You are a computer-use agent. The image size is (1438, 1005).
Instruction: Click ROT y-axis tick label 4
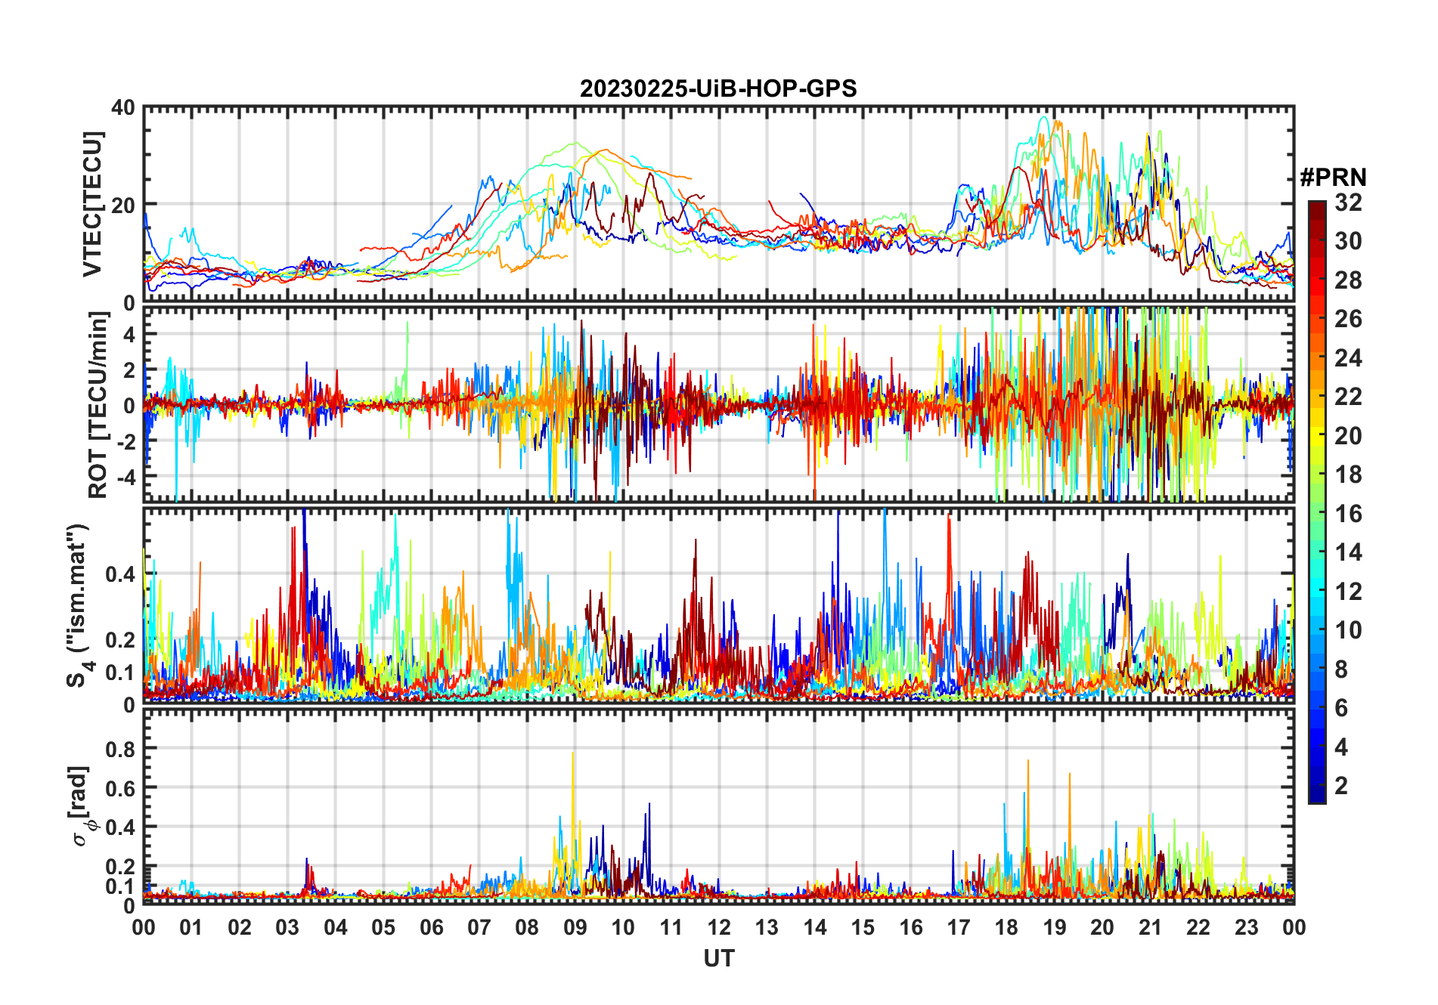[129, 334]
